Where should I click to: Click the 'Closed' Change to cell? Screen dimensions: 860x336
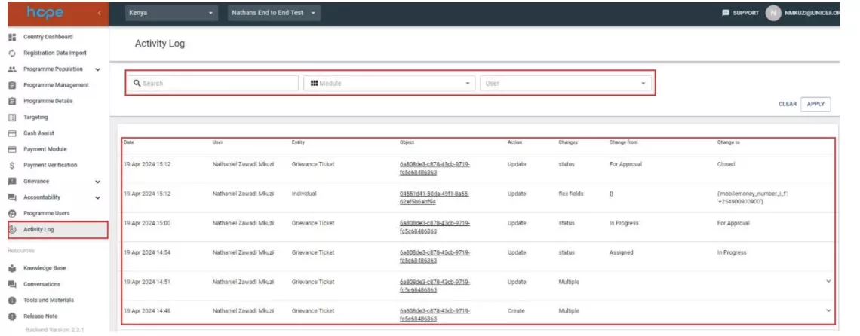(x=726, y=164)
